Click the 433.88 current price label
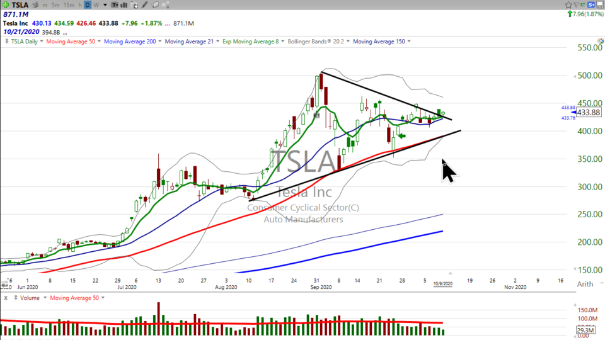The height and width of the screenshot is (340, 605). (589, 113)
